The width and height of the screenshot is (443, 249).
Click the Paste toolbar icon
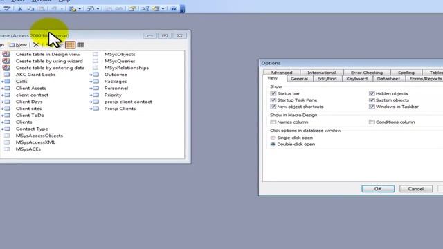(42, 9)
